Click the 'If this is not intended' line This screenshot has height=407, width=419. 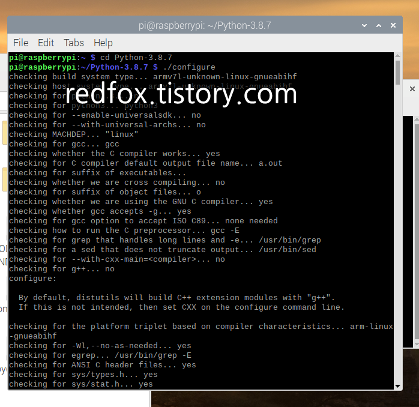[181, 307]
